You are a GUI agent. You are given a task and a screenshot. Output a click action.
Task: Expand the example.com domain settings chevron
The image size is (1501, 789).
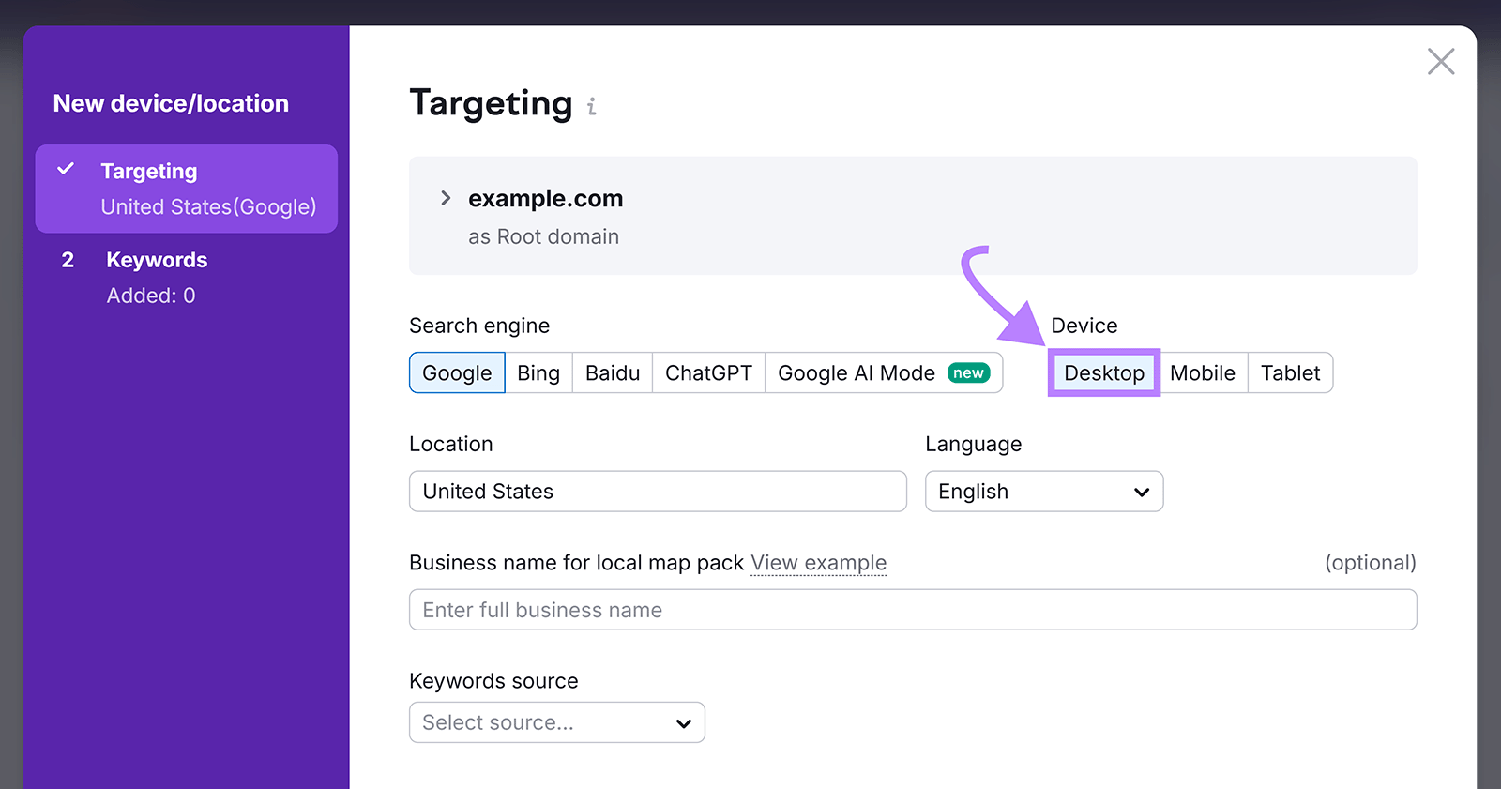click(446, 198)
